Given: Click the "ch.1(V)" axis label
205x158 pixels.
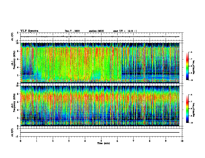Looking at the screenshot, I should click(x=12, y=37).
